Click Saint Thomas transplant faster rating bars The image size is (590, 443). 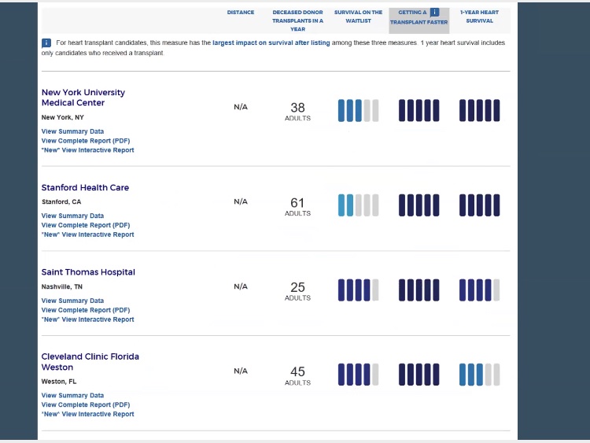pos(419,290)
